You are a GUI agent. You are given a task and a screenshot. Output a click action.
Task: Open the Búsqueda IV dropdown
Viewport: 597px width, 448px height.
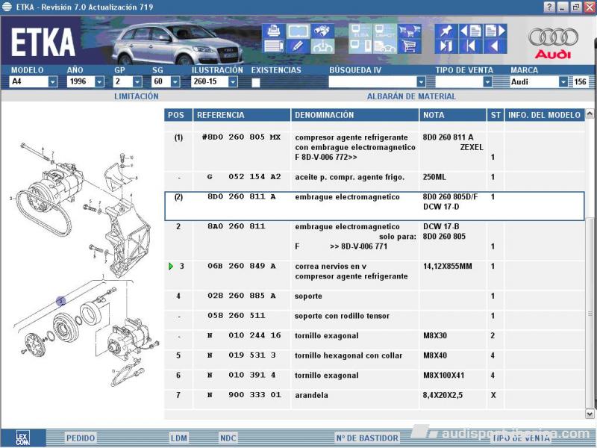point(421,81)
